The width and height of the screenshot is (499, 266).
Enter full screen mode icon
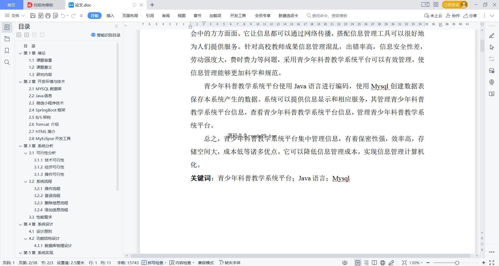(x=492, y=263)
